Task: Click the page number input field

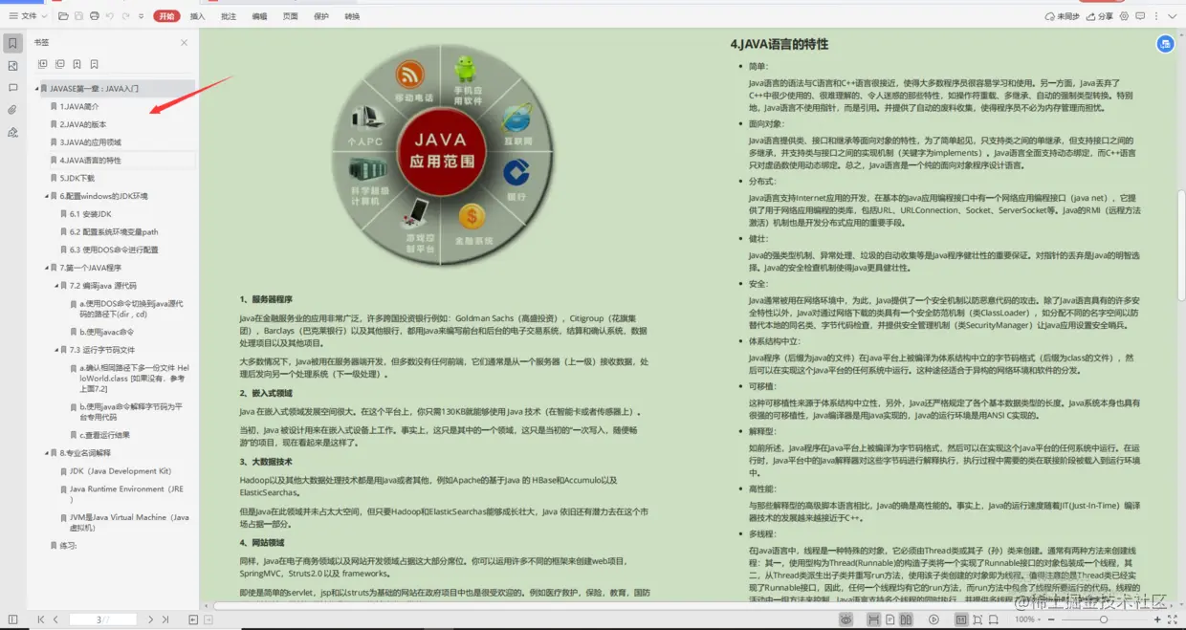Action: click(x=102, y=619)
